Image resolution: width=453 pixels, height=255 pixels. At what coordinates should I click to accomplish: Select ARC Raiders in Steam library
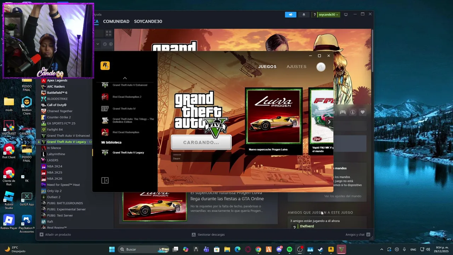tap(56, 86)
